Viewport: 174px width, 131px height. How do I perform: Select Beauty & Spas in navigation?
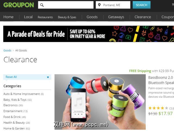(67, 17)
